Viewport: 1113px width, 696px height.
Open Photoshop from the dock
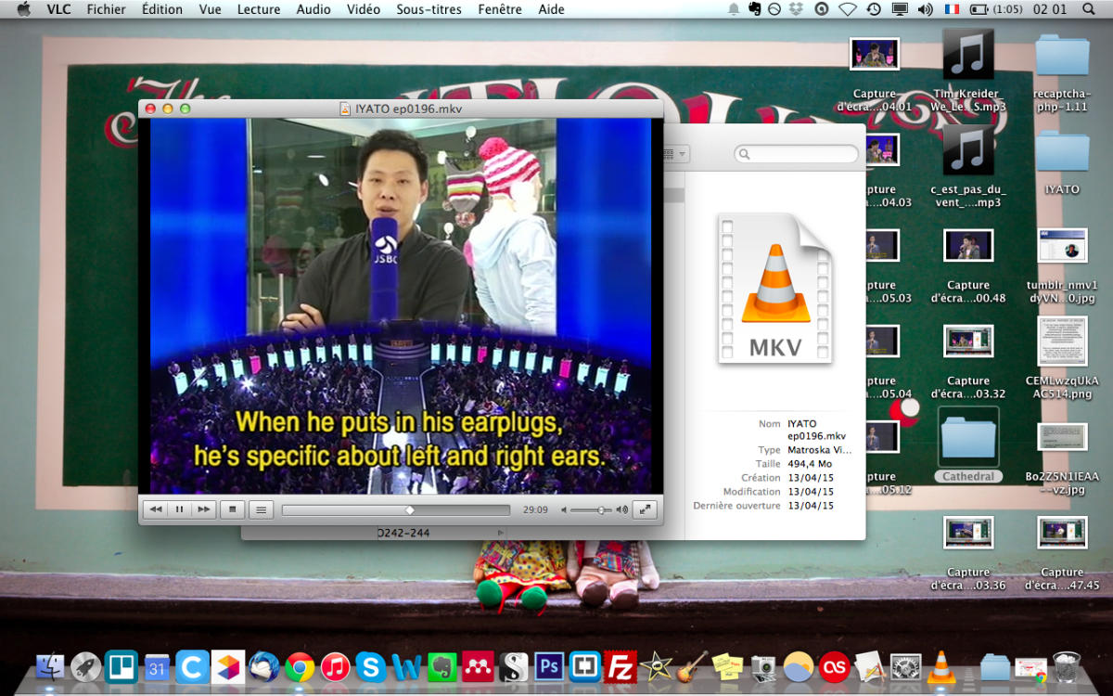549,666
